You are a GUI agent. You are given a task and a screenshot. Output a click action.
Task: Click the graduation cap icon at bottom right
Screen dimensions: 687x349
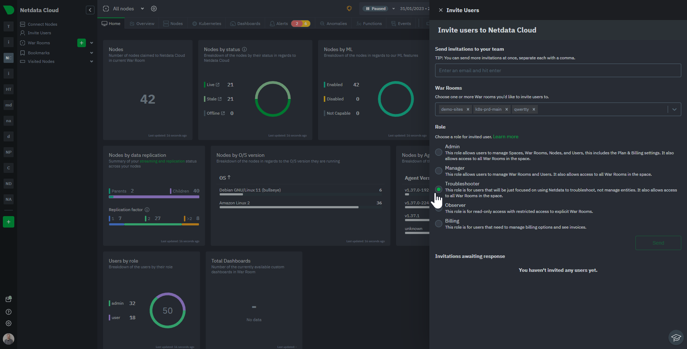(676, 337)
